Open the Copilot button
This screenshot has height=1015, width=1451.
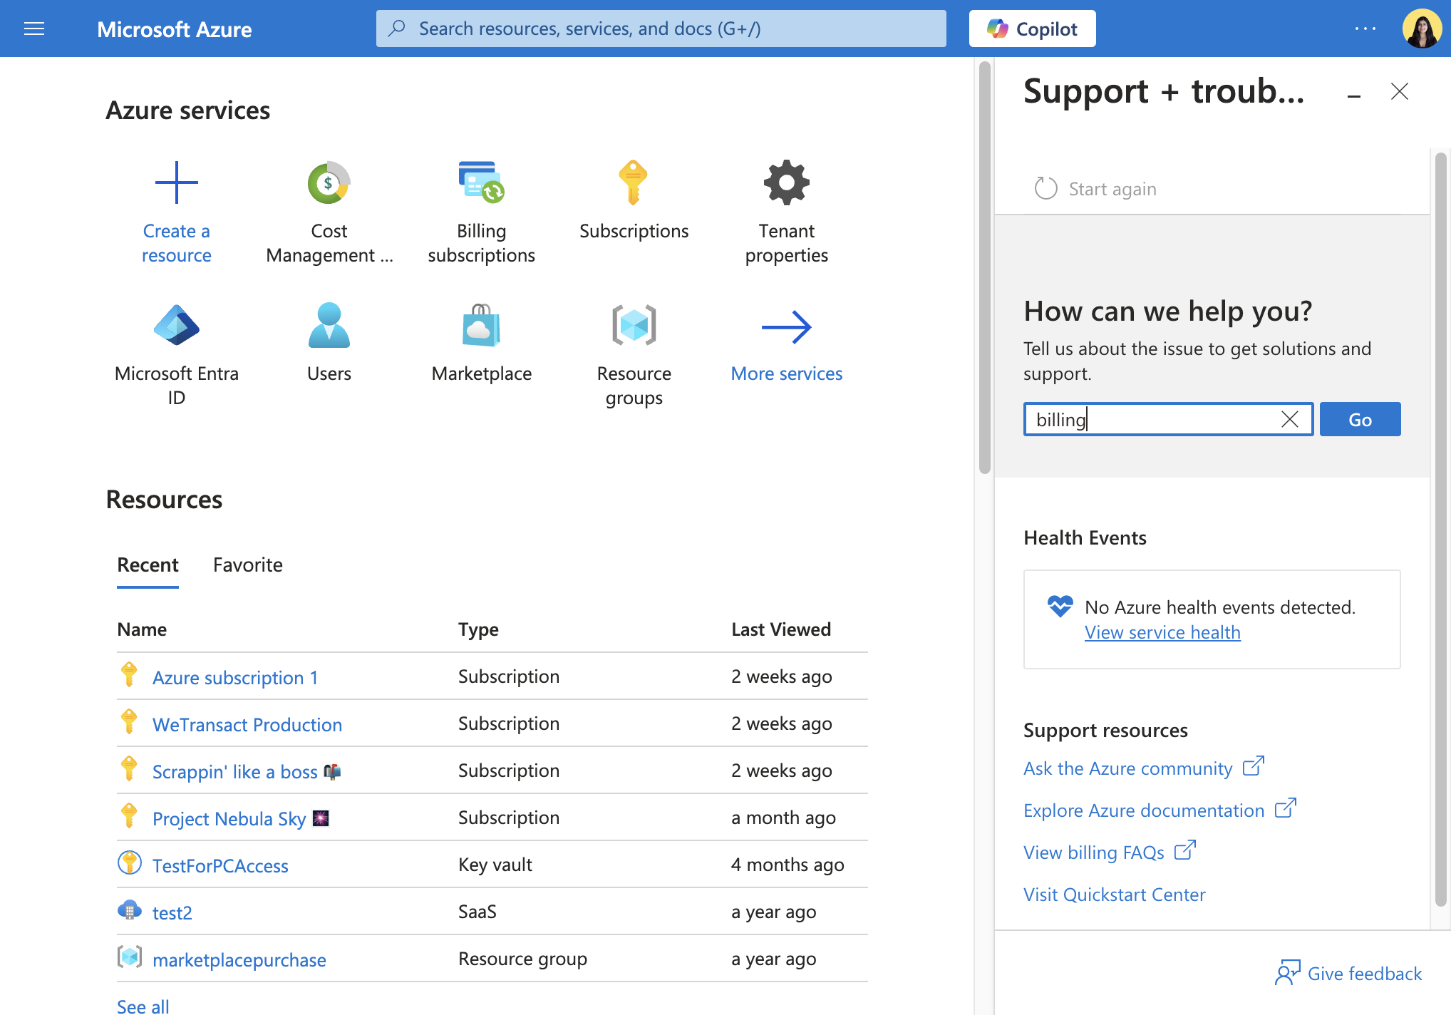(1032, 29)
